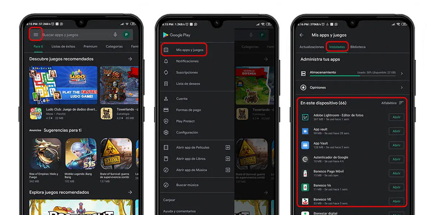Tap Abrir for the 98 MB App vault
The height and width of the screenshot is (215, 431).
(397, 131)
